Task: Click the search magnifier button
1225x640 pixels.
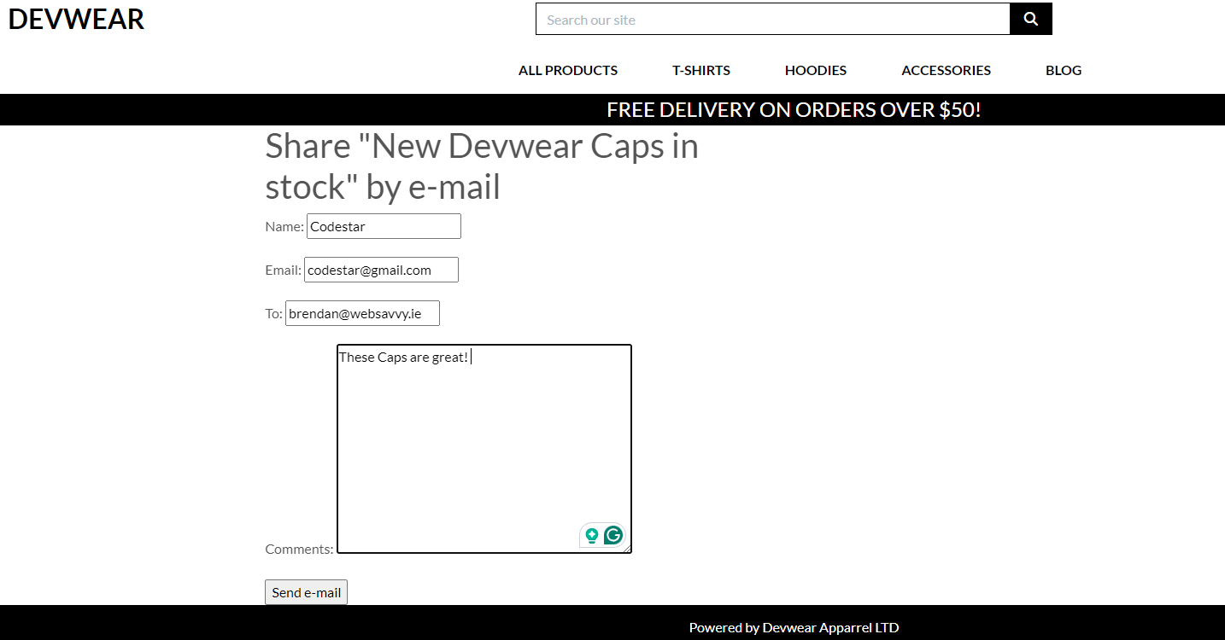Action: (x=1030, y=19)
